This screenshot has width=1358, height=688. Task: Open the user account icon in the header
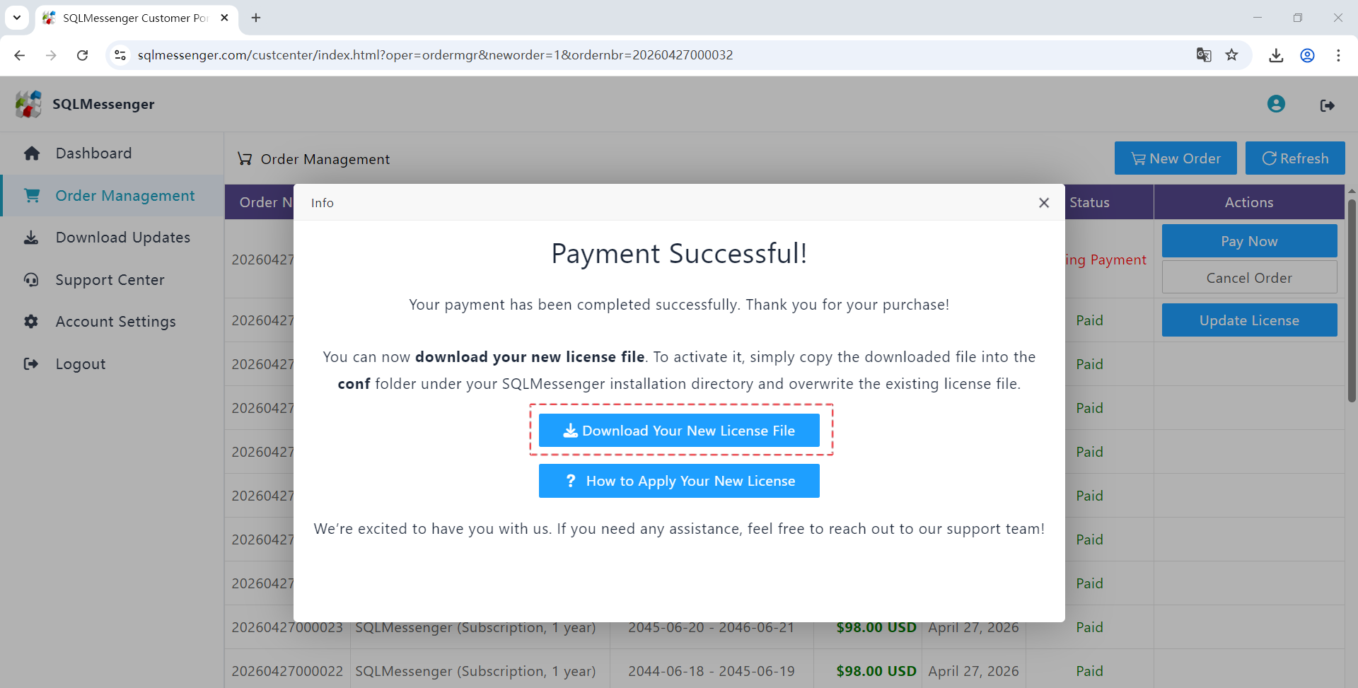1276,104
